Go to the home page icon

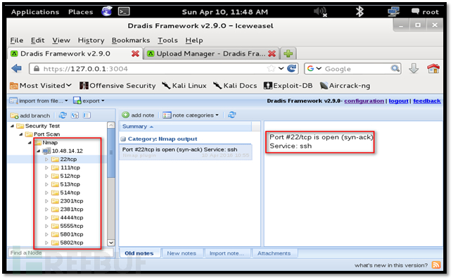tap(433, 68)
